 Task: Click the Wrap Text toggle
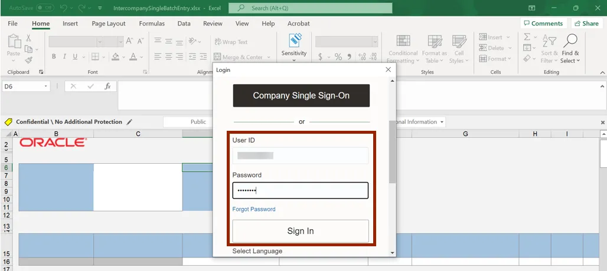pyautogui.click(x=231, y=42)
